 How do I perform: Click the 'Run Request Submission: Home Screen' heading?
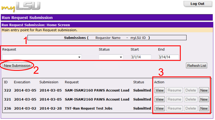coord(36,25)
